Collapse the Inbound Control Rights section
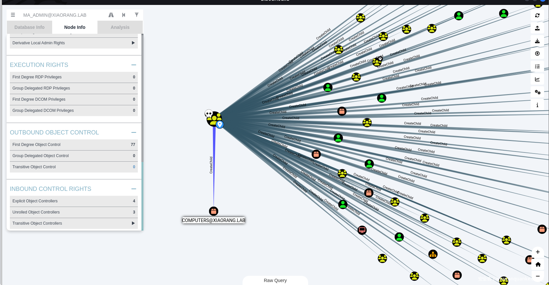The image size is (549, 285). tap(134, 189)
